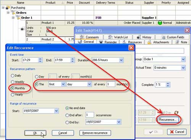Open the range Start date dropdown
The width and height of the screenshot is (191, 140).
tap(56, 111)
